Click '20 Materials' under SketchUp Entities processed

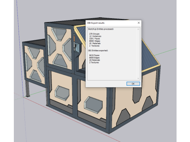tap(95, 43)
